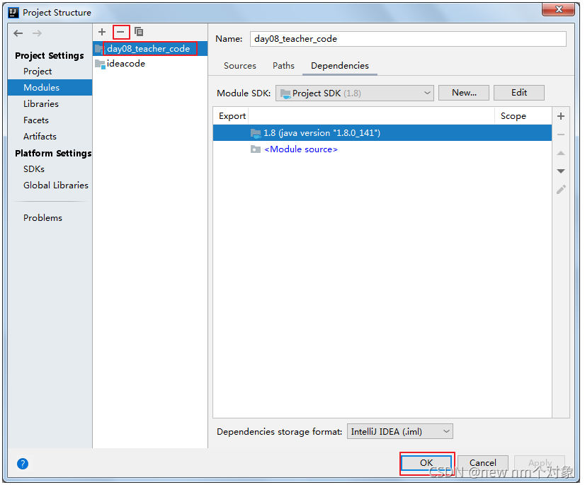Open Modules settings section
The image size is (585, 485).
[x=50, y=87]
